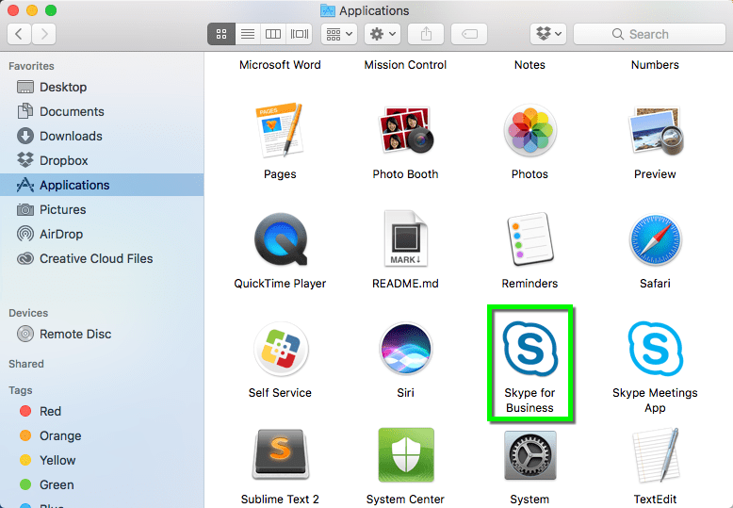The image size is (733, 508).
Task: Click the Shared section header
Action: tap(26, 364)
